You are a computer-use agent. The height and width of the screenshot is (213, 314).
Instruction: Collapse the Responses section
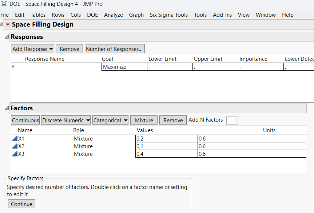(x=7, y=37)
